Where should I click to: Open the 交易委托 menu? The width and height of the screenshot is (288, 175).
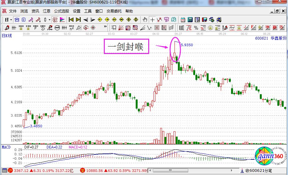click(x=114, y=11)
